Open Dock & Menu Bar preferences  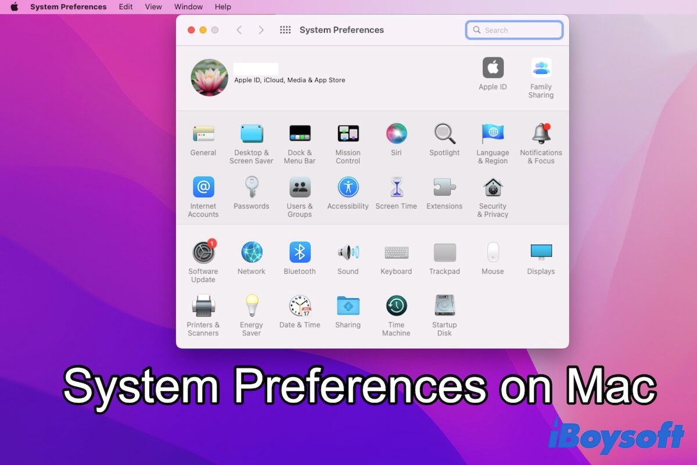coord(300,134)
